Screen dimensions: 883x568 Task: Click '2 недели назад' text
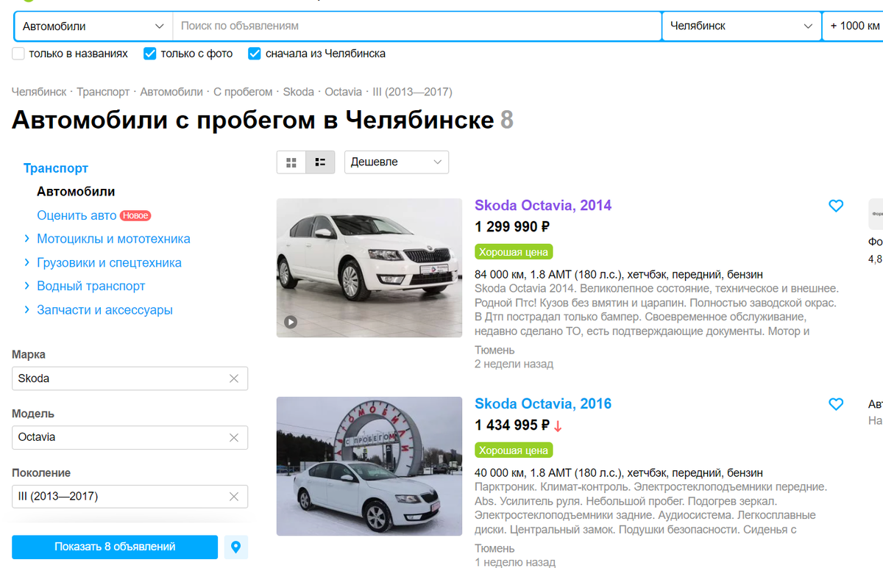coord(514,364)
